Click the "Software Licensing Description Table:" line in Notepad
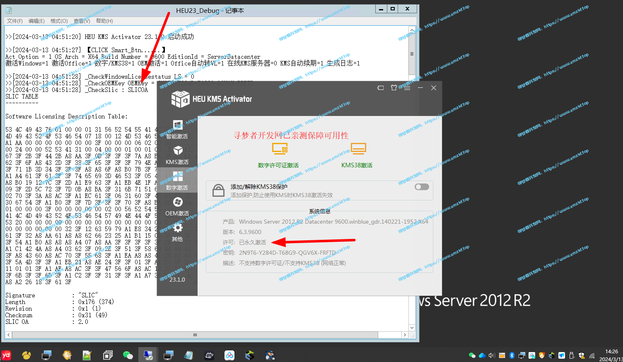The height and width of the screenshot is (362, 623). pos(67,116)
